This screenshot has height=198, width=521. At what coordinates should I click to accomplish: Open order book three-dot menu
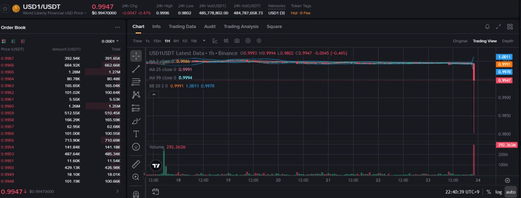(118, 28)
